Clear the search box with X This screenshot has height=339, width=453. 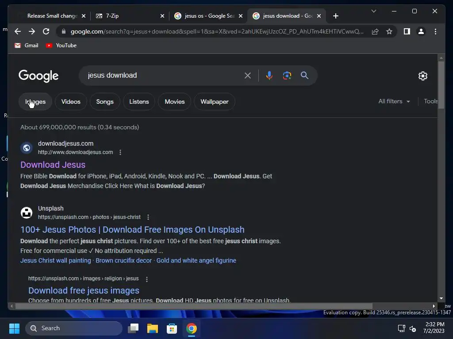pyautogui.click(x=248, y=75)
